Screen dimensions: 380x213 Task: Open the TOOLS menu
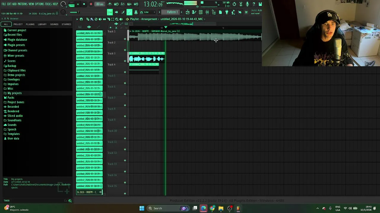(x=48, y=4)
